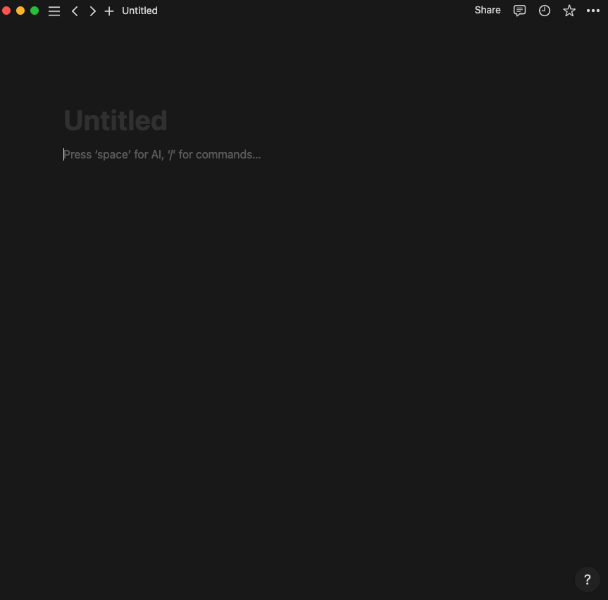608x600 pixels.
Task: Click the Untitled breadcrumb in the top bar
Action: 139,11
